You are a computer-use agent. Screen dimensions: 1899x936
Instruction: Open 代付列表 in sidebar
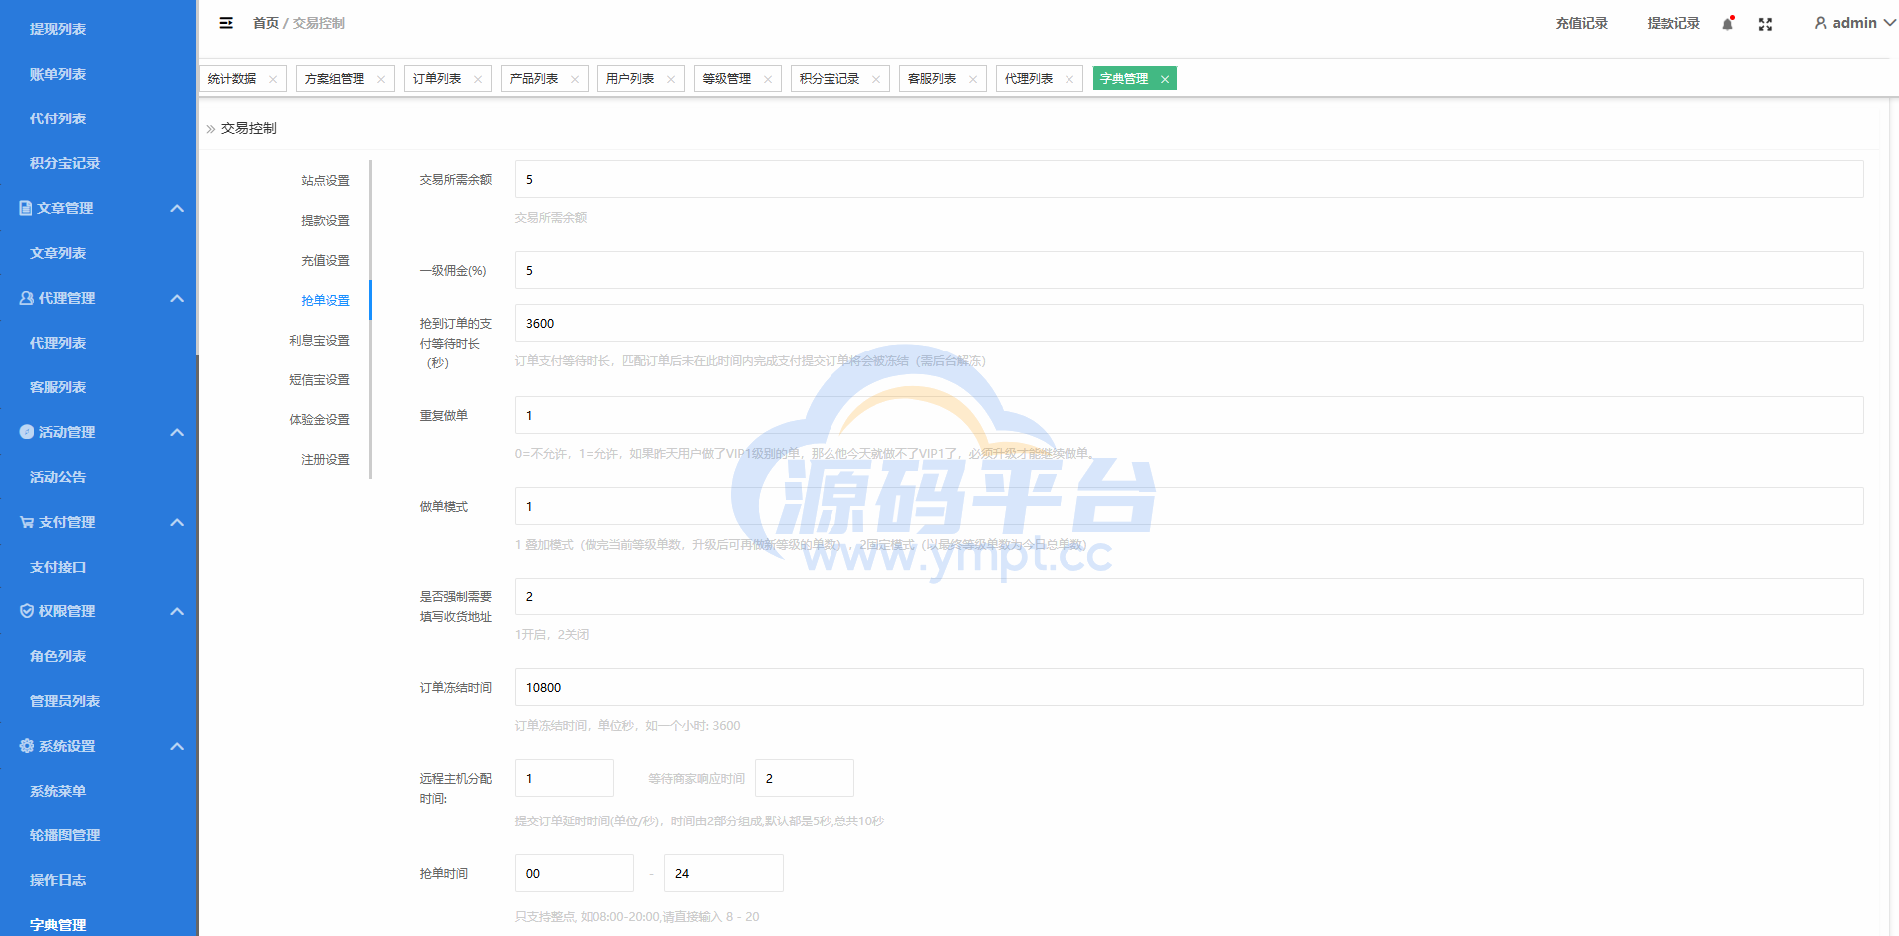(x=58, y=118)
